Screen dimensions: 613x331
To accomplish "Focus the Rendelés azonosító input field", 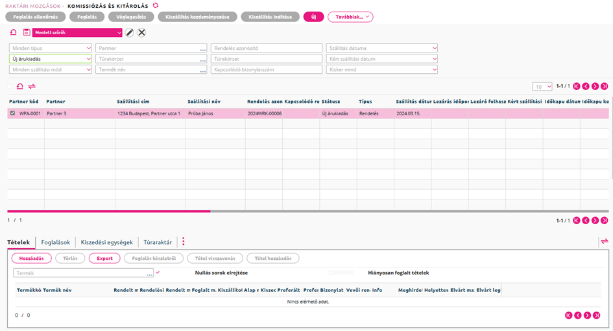I will point(267,48).
